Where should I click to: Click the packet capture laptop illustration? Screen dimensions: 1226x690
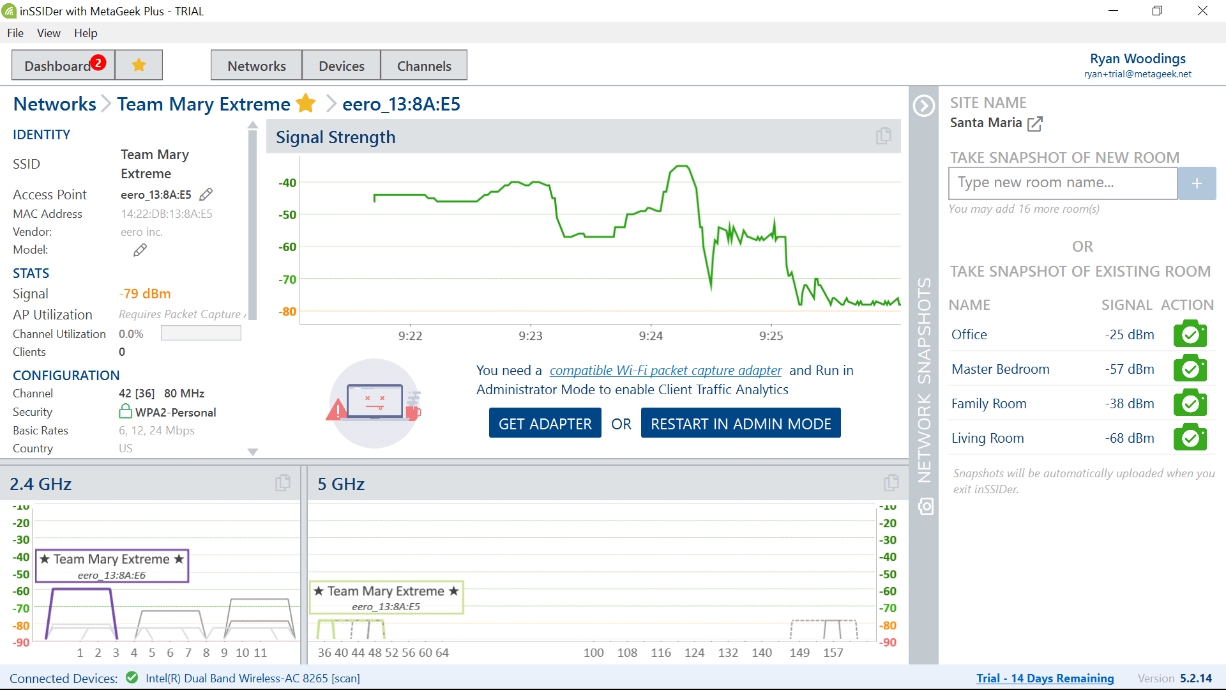click(375, 403)
